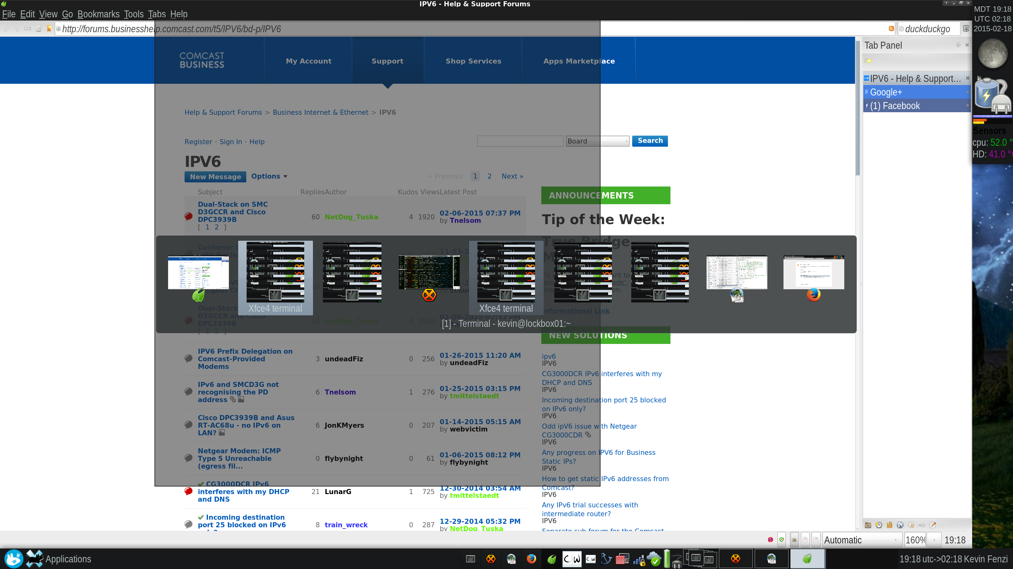Select Midori window button in taskbar
1013x569 pixels.
pyautogui.click(x=807, y=559)
